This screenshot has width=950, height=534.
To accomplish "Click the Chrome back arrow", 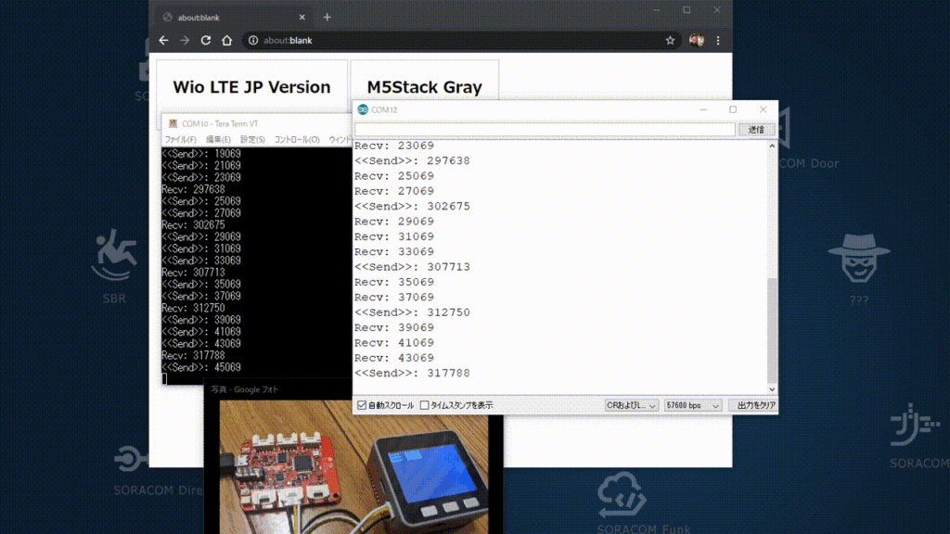I will pyautogui.click(x=163, y=41).
